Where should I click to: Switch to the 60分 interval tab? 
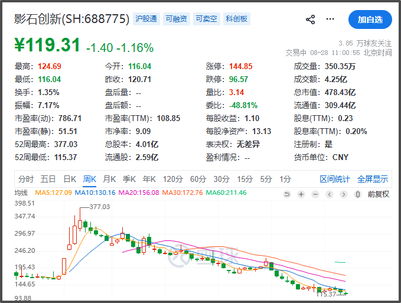point(198,179)
